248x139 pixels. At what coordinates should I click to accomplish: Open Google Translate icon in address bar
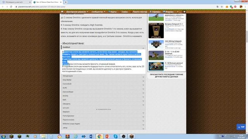coord(218,7)
